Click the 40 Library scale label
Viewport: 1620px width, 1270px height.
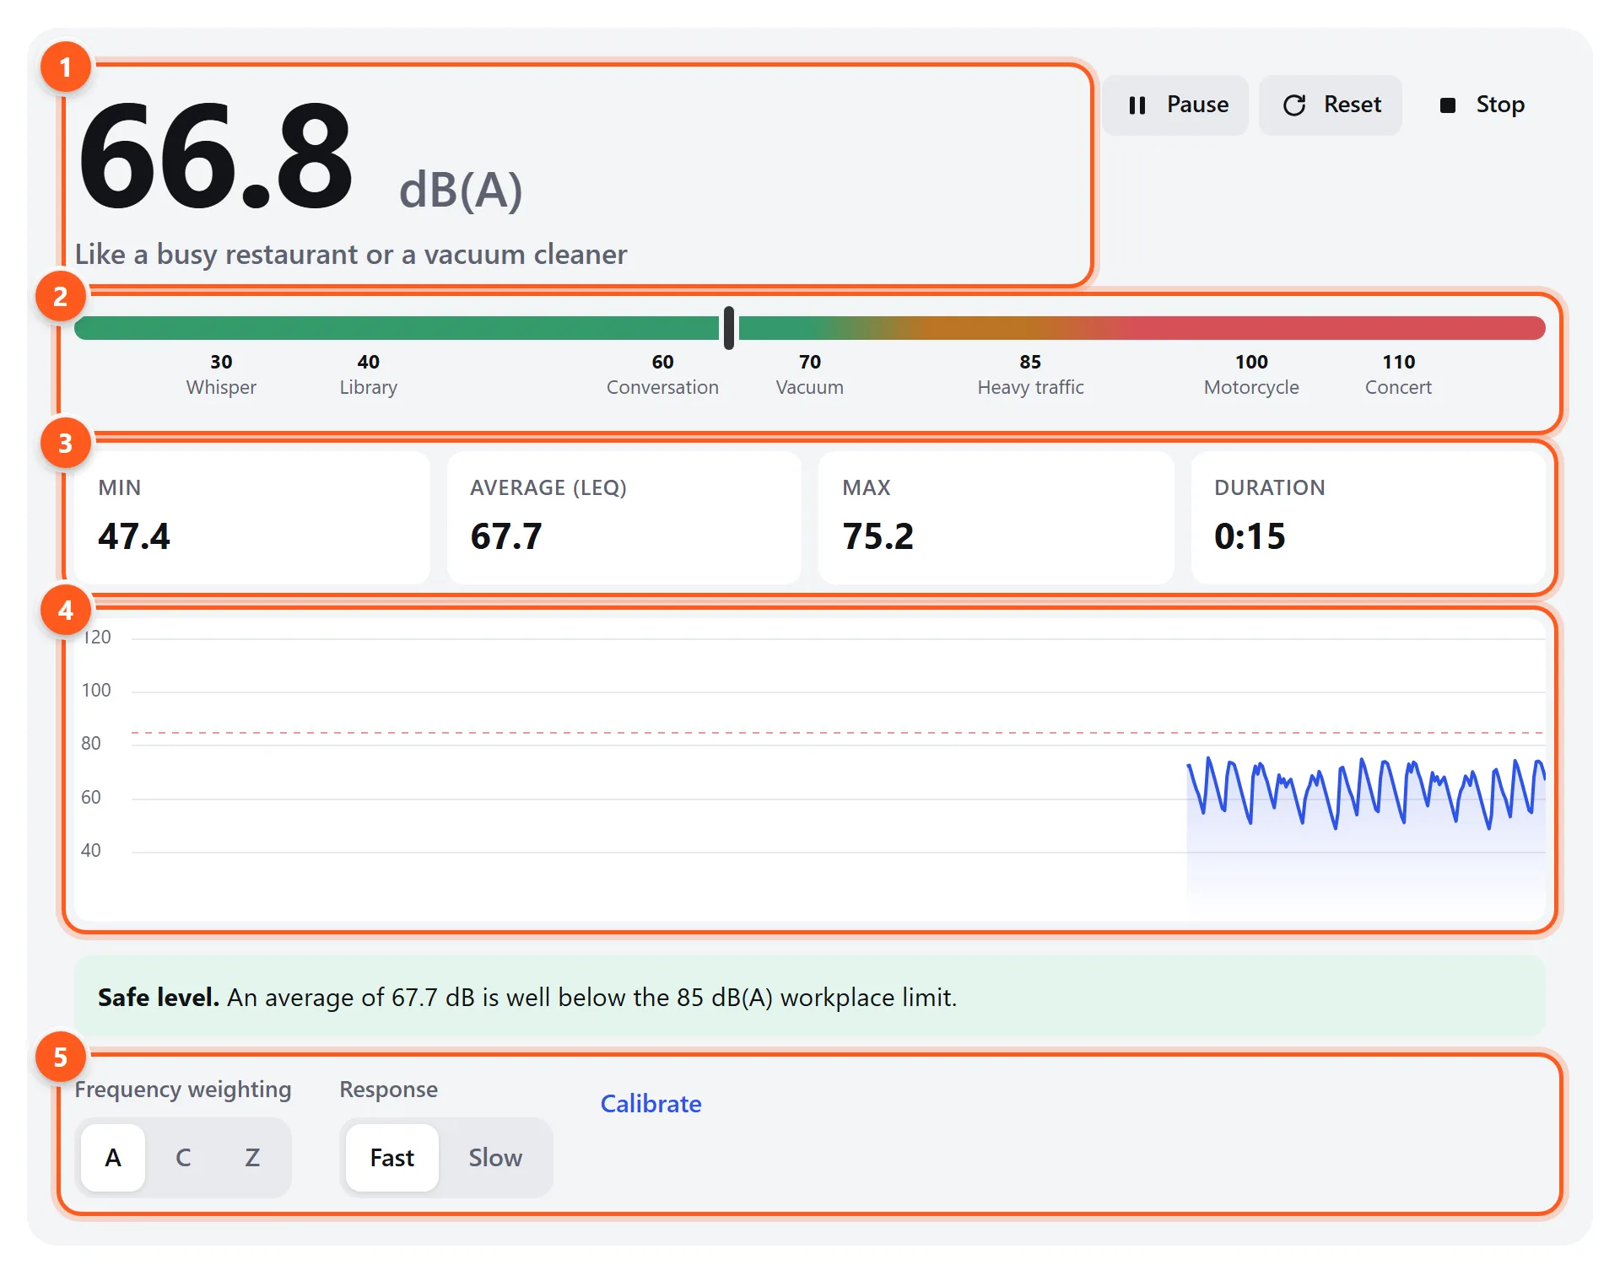[x=369, y=374]
